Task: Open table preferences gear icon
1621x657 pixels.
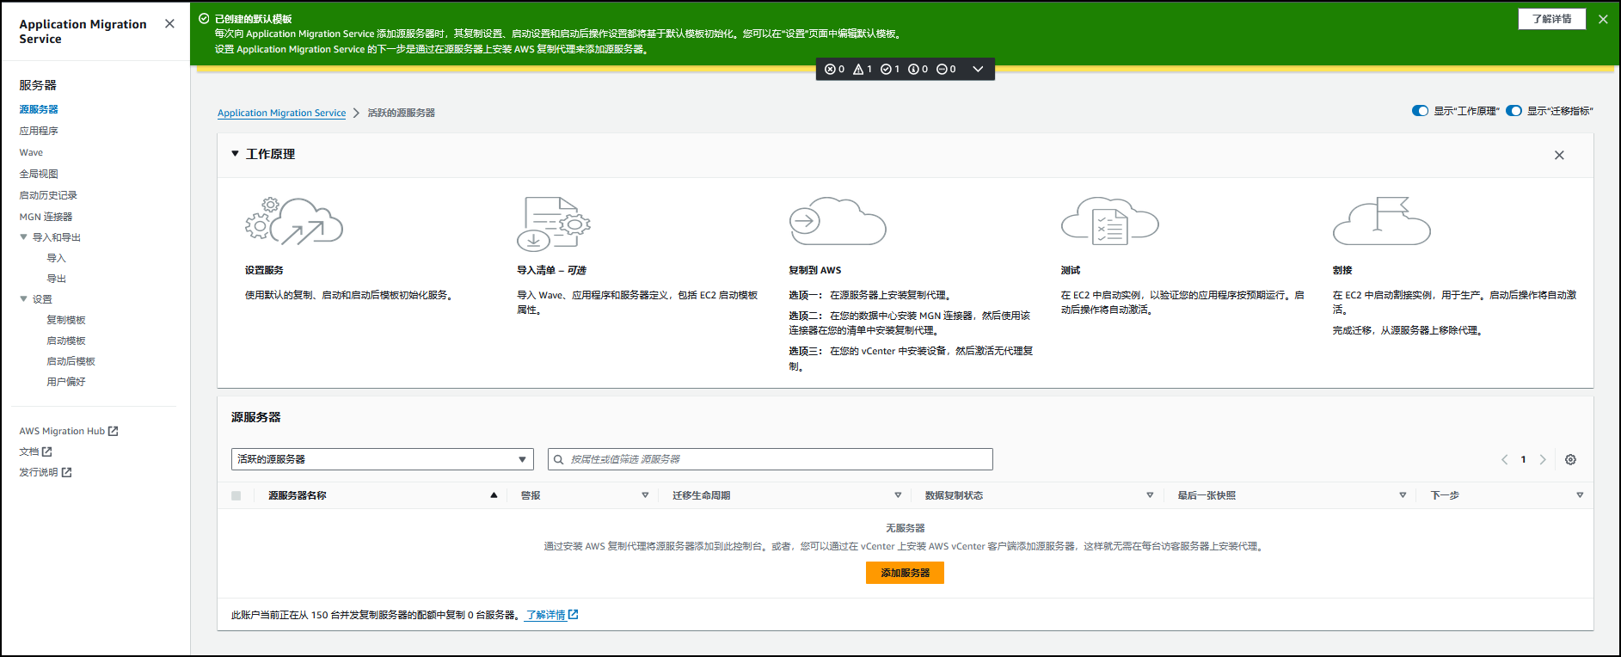Action: coord(1570,459)
